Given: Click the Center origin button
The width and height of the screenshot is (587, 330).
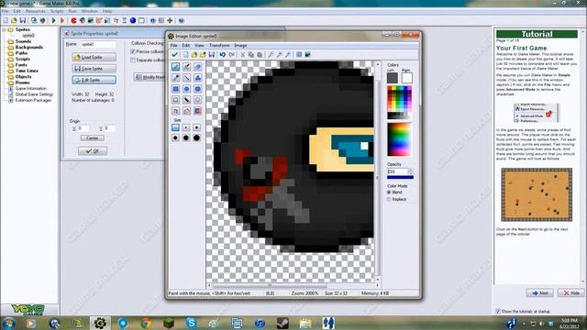Looking at the screenshot, I should pyautogui.click(x=92, y=138).
